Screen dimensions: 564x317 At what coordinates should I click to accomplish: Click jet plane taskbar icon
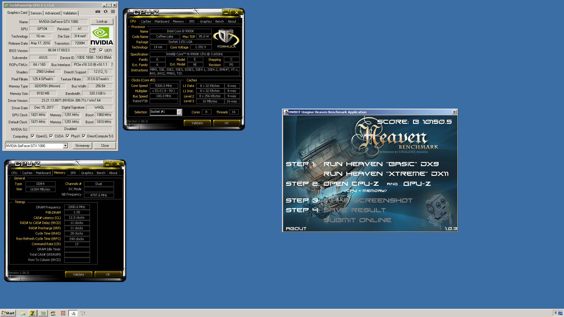pyautogui.click(x=83, y=313)
